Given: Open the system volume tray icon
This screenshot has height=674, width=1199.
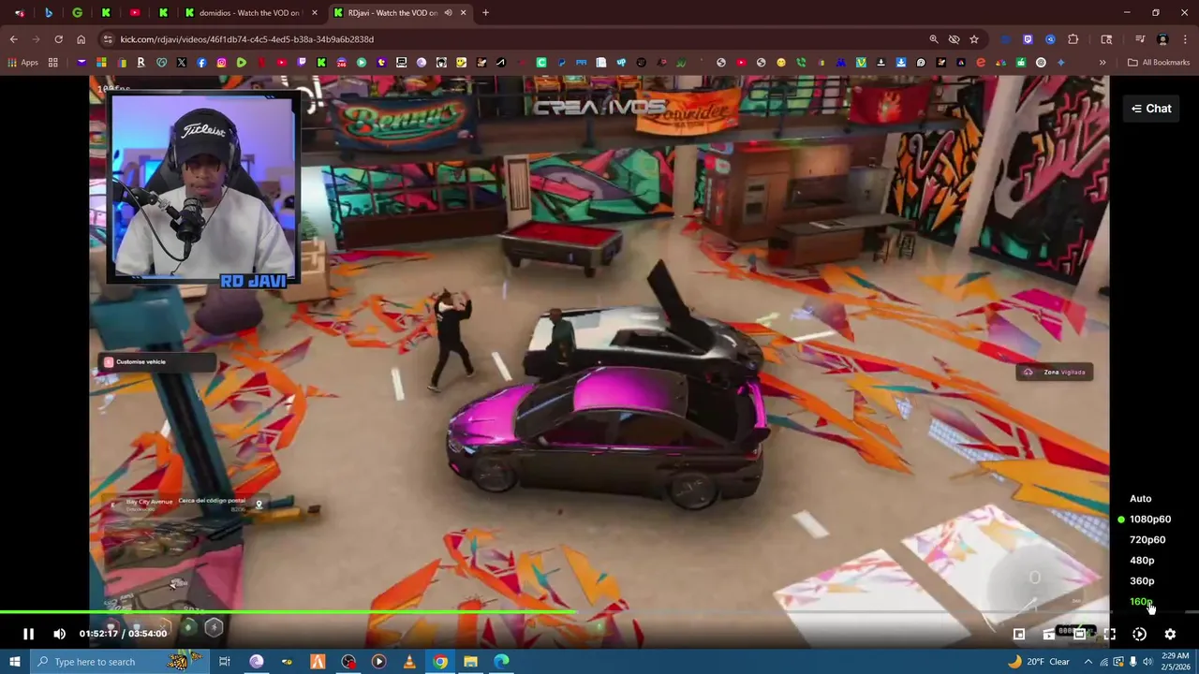Looking at the screenshot, I should click(x=1147, y=662).
